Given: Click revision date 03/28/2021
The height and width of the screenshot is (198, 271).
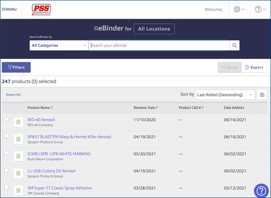Looking at the screenshot, I should [145, 188].
